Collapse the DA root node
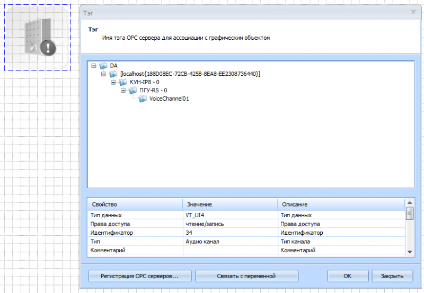The width and height of the screenshot is (424, 293). (94, 66)
